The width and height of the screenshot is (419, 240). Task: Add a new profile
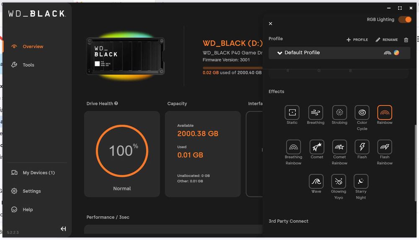(357, 40)
